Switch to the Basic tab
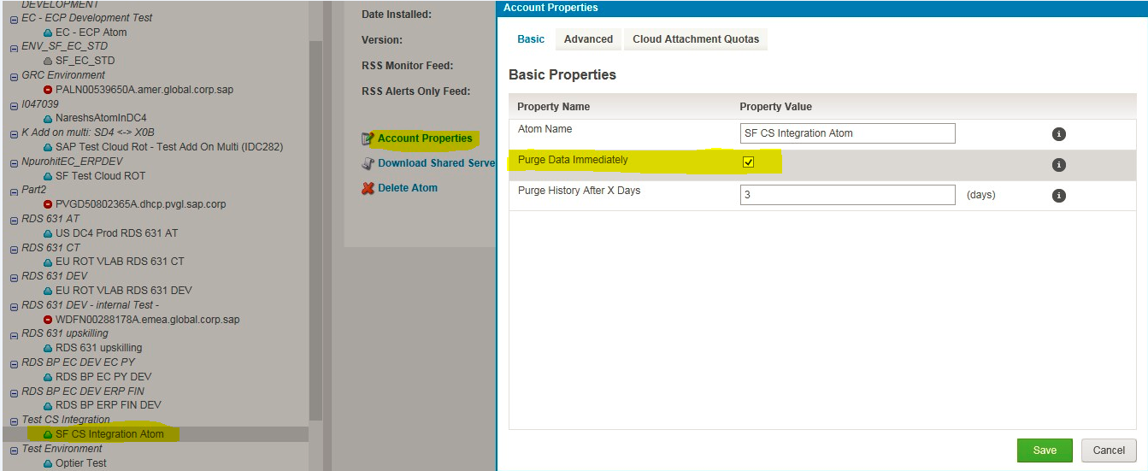1148x471 pixels. point(531,39)
